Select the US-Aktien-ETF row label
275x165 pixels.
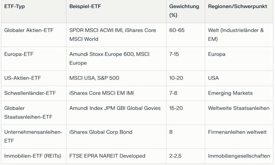[23, 78]
